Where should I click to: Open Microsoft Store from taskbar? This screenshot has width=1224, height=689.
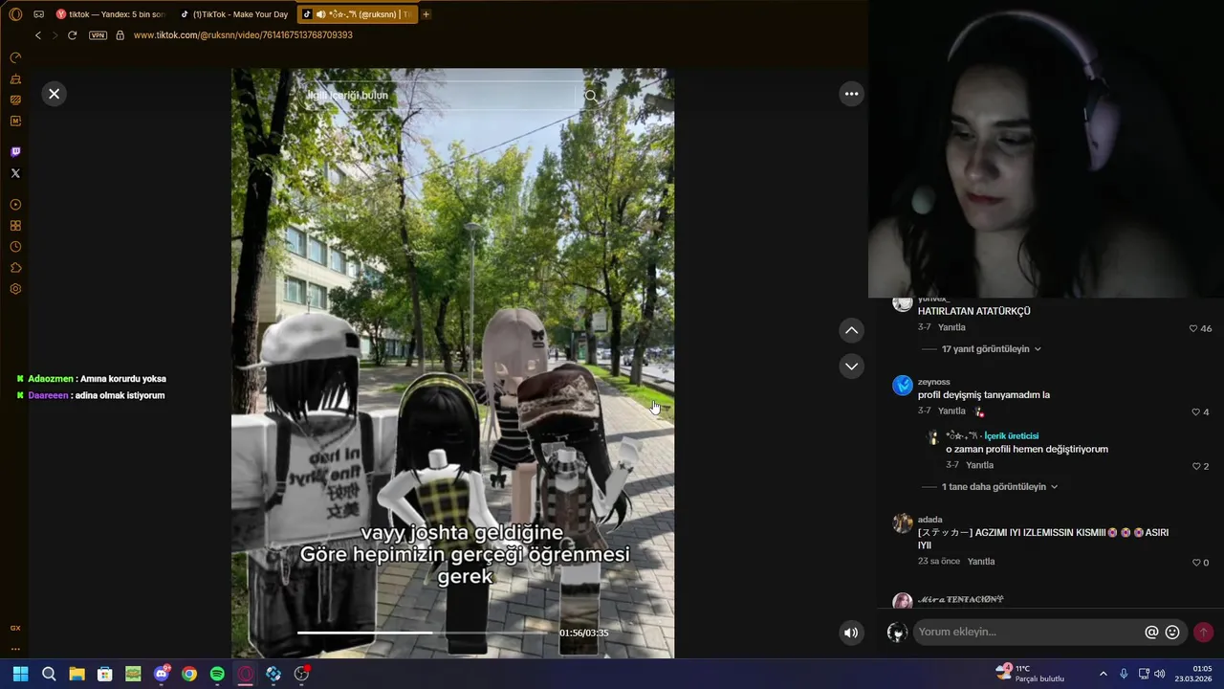tap(105, 674)
